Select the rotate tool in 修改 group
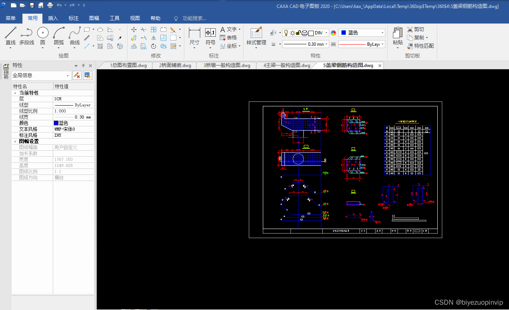The width and height of the screenshot is (509, 310). [x=154, y=46]
